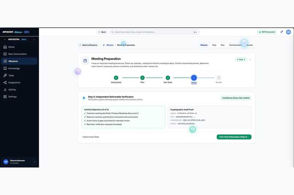This screenshot has height=195, width=294.
Task: Open the Activity bar chart icon
Action: pyautogui.click(x=5, y=90)
